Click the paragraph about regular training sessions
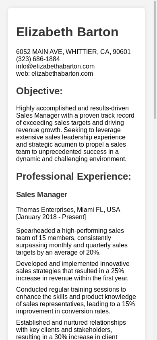Screen dimensions: 157x340 click(76, 300)
